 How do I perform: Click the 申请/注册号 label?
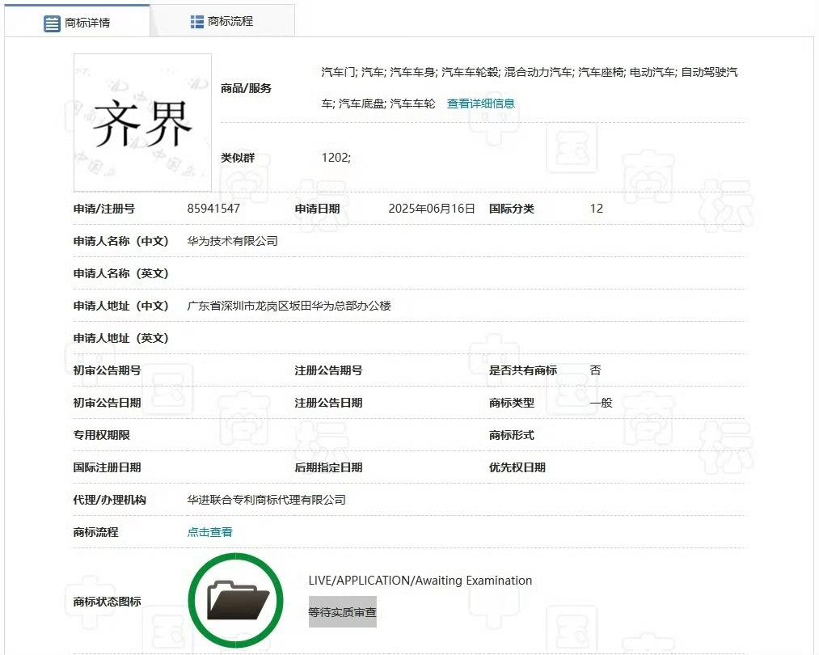point(104,209)
